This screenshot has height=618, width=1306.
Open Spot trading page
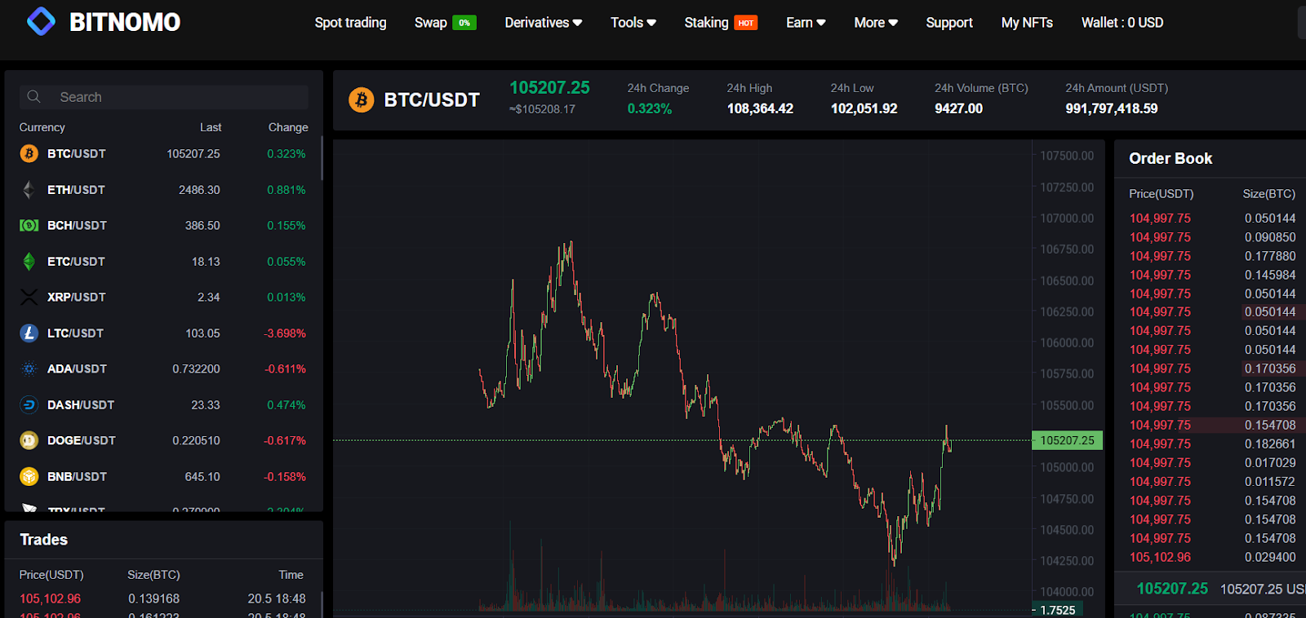pyautogui.click(x=351, y=23)
